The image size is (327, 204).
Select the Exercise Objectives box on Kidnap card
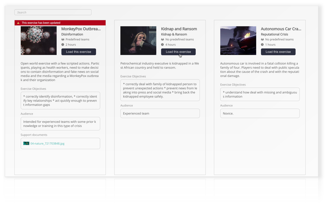point(160,90)
